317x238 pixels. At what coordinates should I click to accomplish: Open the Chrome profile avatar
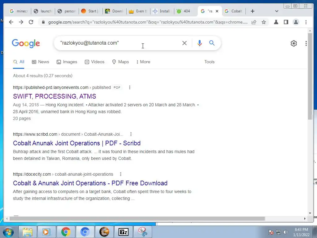(296, 22)
